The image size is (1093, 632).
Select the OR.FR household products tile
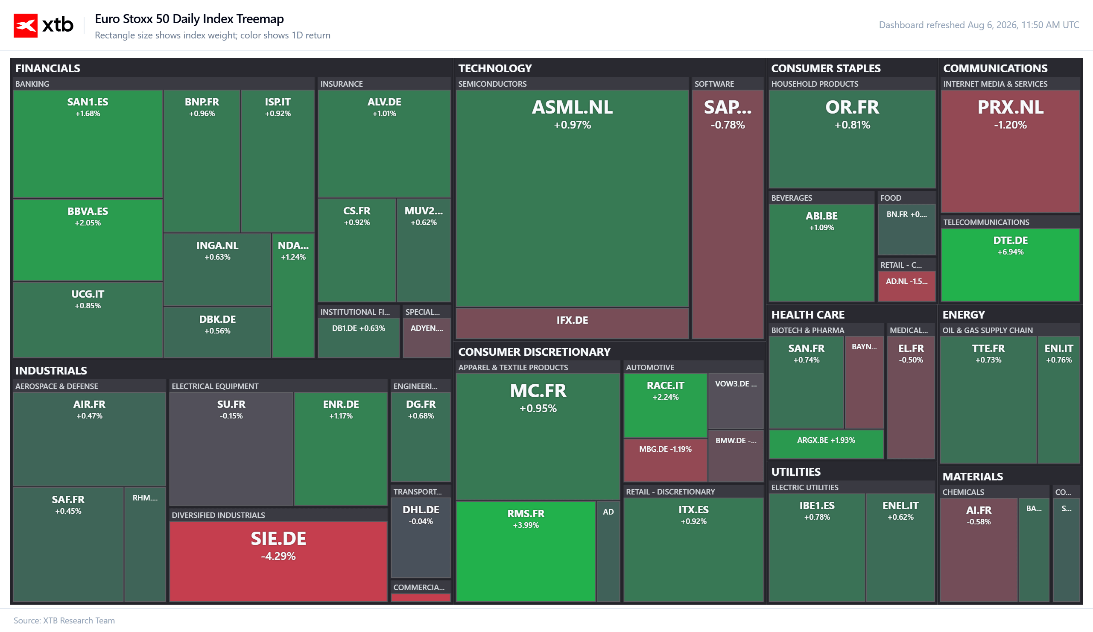click(852, 139)
